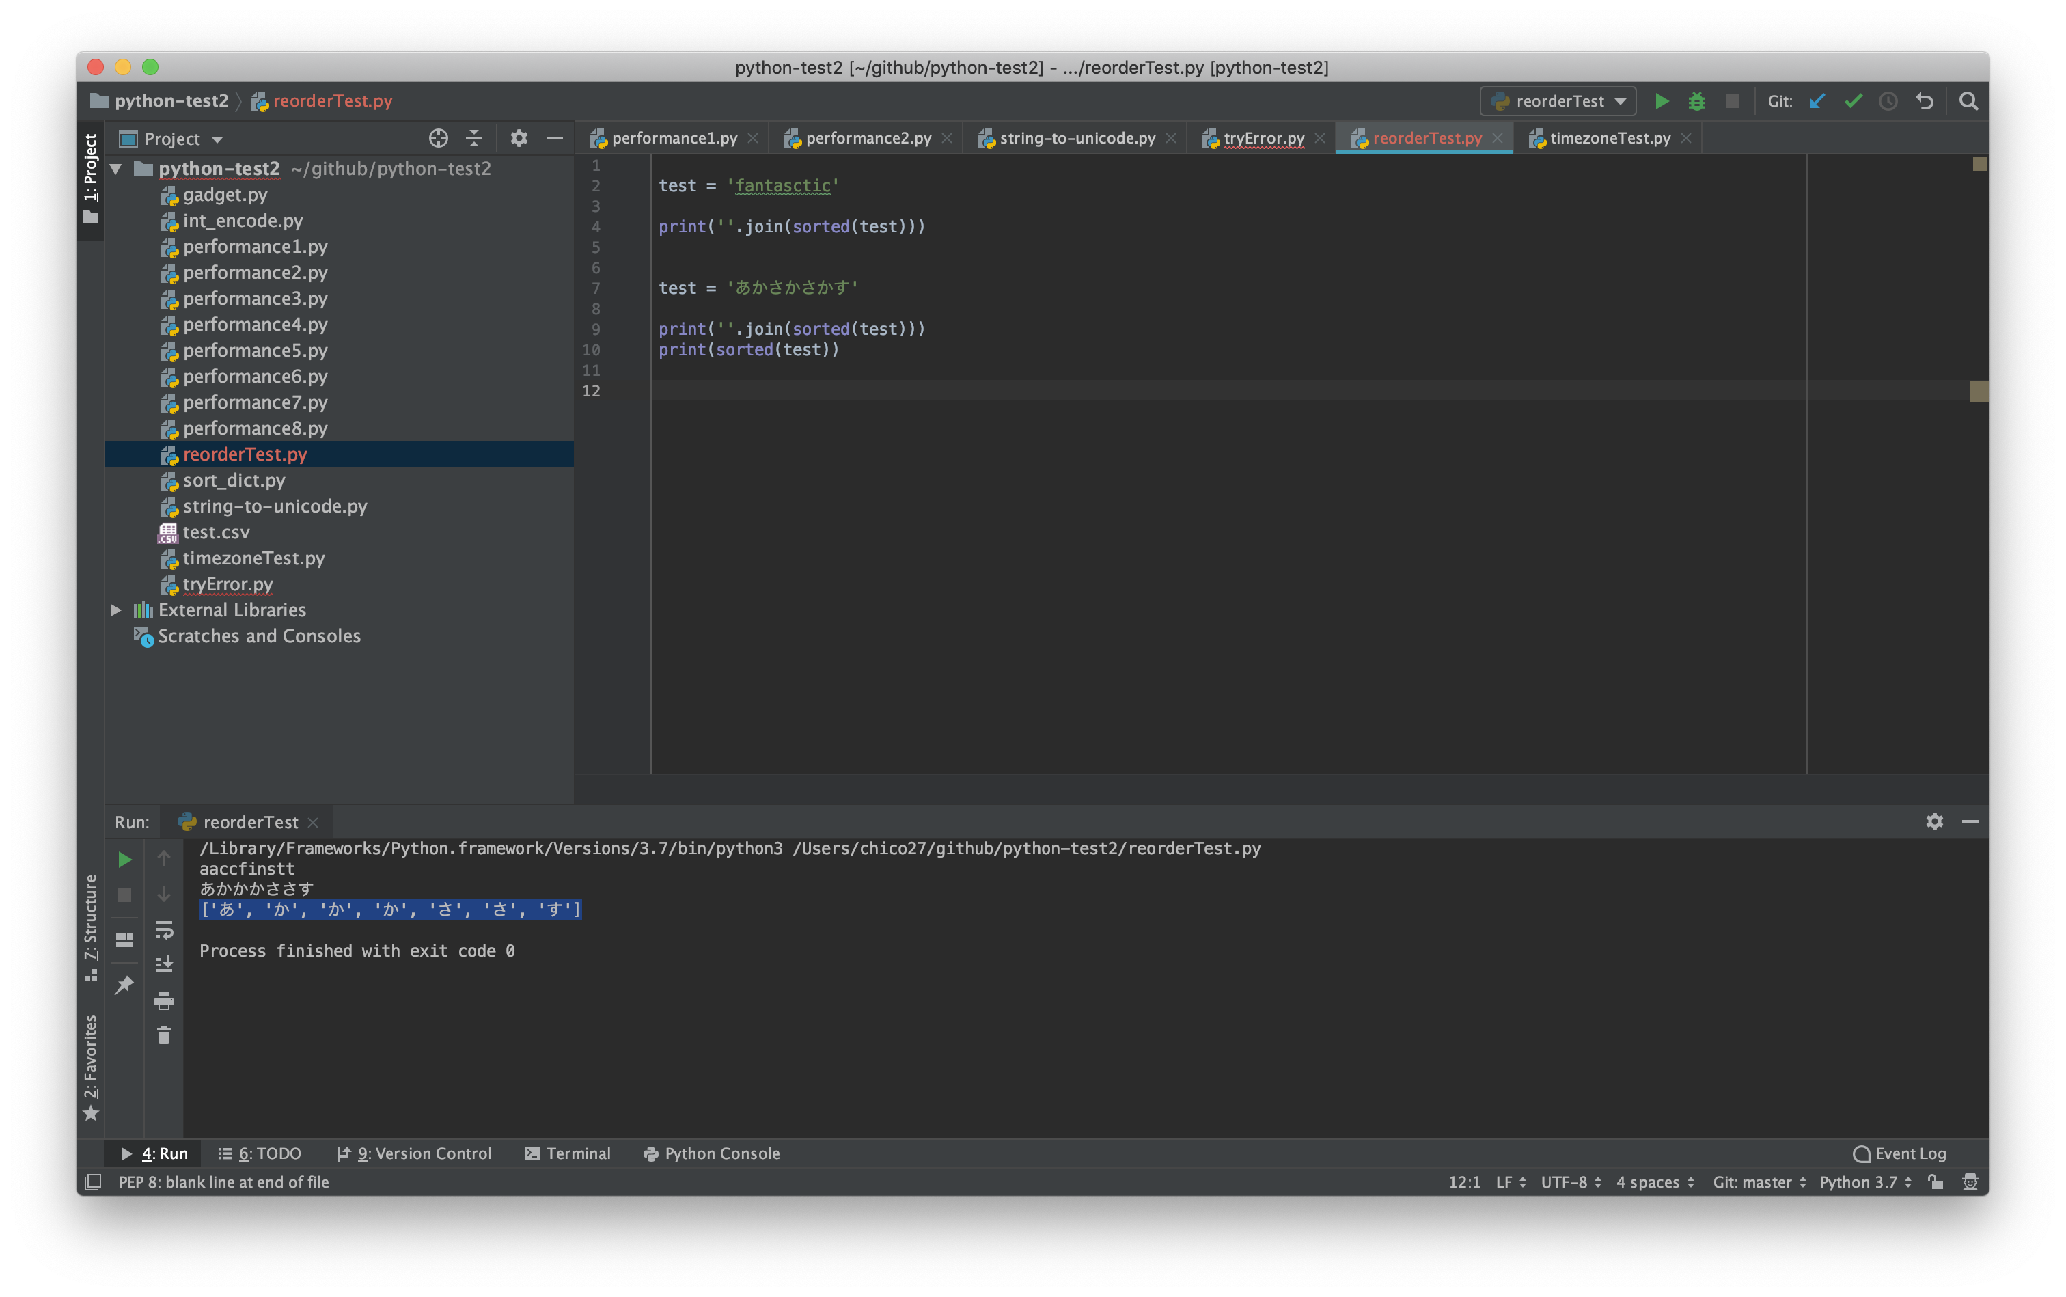
Task: Start debugging with the bug icon
Action: tap(1696, 101)
